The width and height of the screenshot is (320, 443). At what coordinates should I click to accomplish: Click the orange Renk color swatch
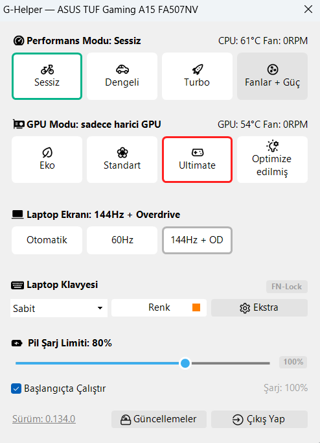[196, 307]
